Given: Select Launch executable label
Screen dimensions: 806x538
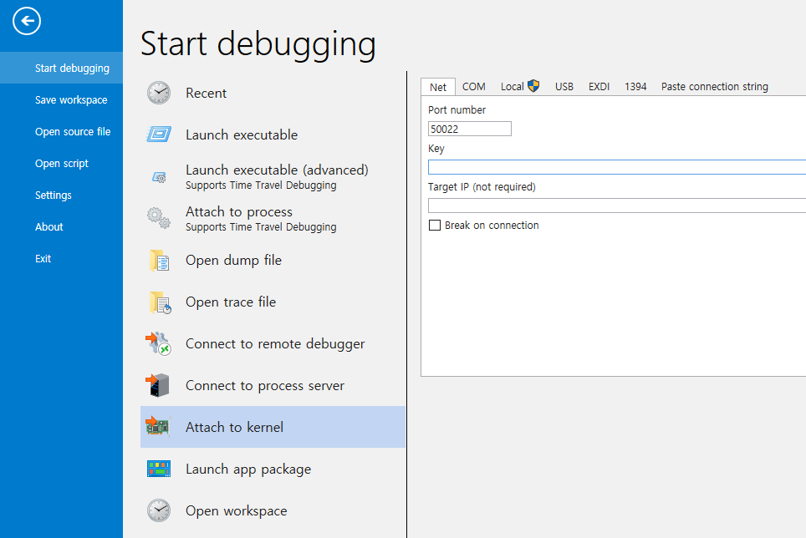Looking at the screenshot, I should (242, 134).
